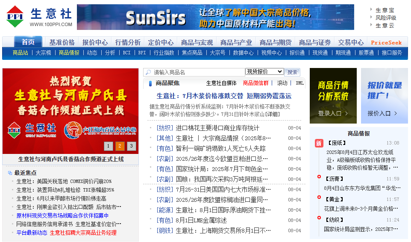This screenshot has width=411, height=242.
Task: Open the XML feed link
Action: [x=299, y=83]
